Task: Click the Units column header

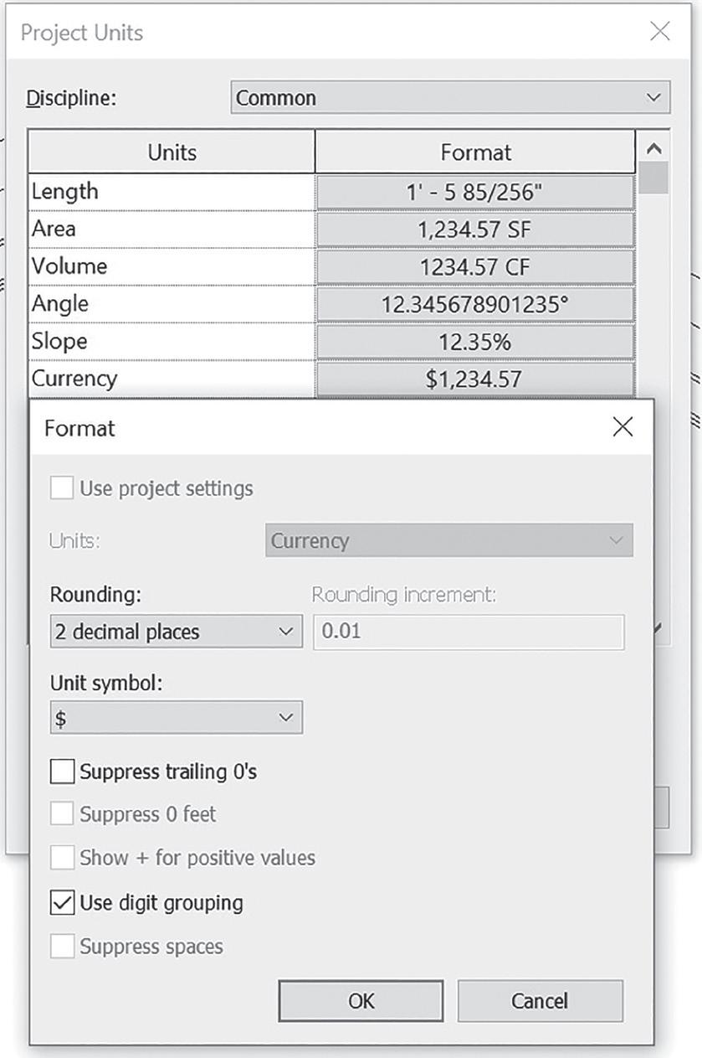Action: click(x=172, y=152)
